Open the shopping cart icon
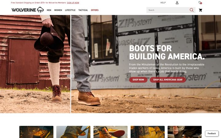Image resolution: width=221 pixels, height=138 pixels. point(200,10)
